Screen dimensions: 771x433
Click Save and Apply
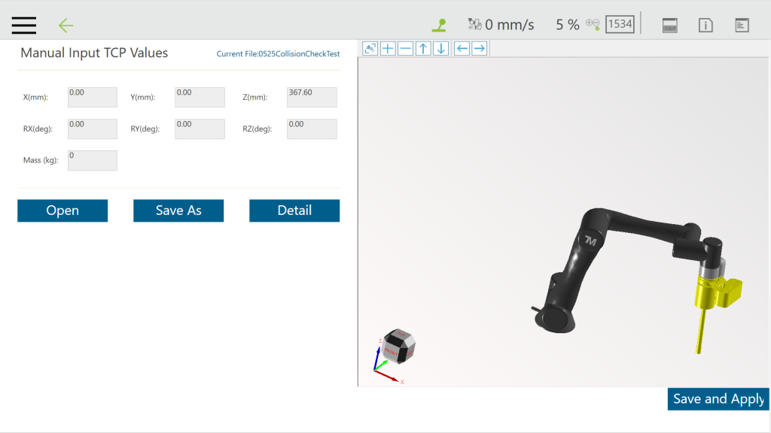(718, 399)
